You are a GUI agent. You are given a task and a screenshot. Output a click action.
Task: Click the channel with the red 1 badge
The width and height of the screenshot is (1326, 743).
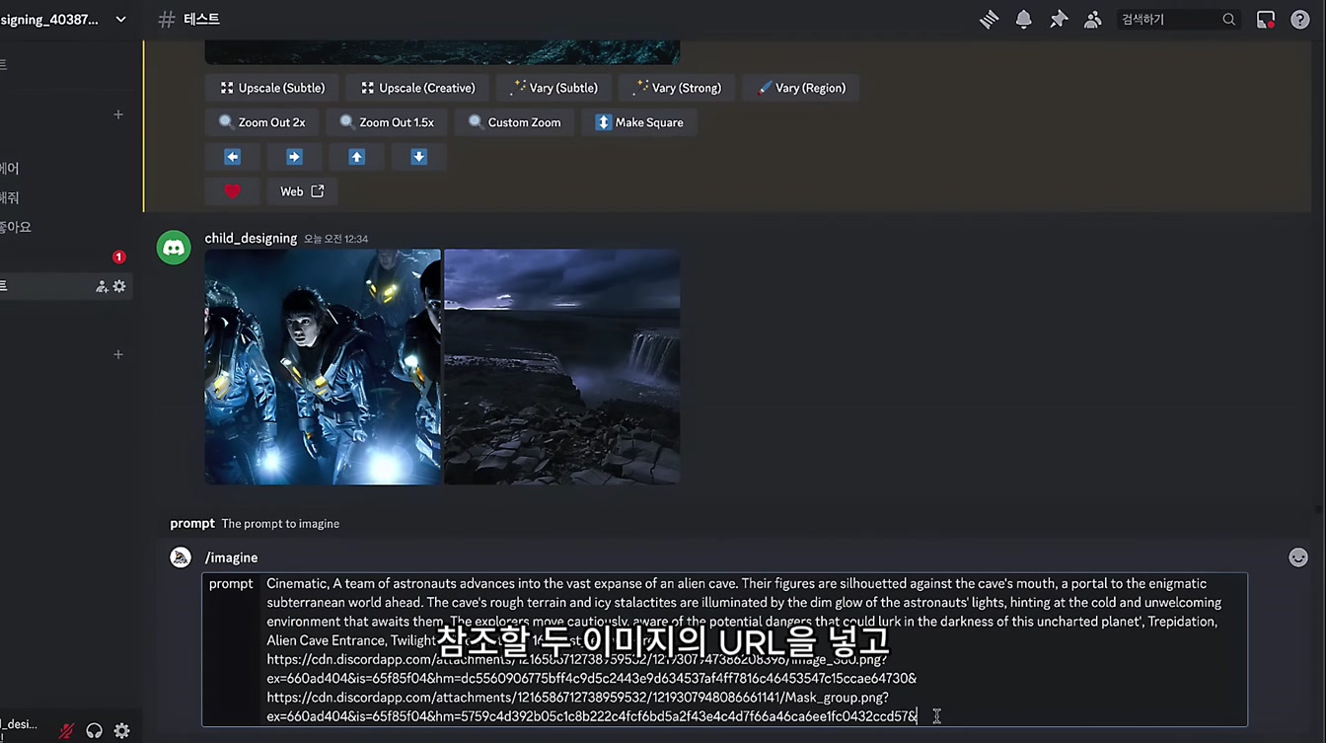65,257
